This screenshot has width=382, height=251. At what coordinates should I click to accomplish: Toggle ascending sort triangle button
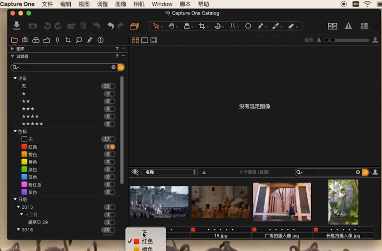pyautogui.click(x=204, y=172)
